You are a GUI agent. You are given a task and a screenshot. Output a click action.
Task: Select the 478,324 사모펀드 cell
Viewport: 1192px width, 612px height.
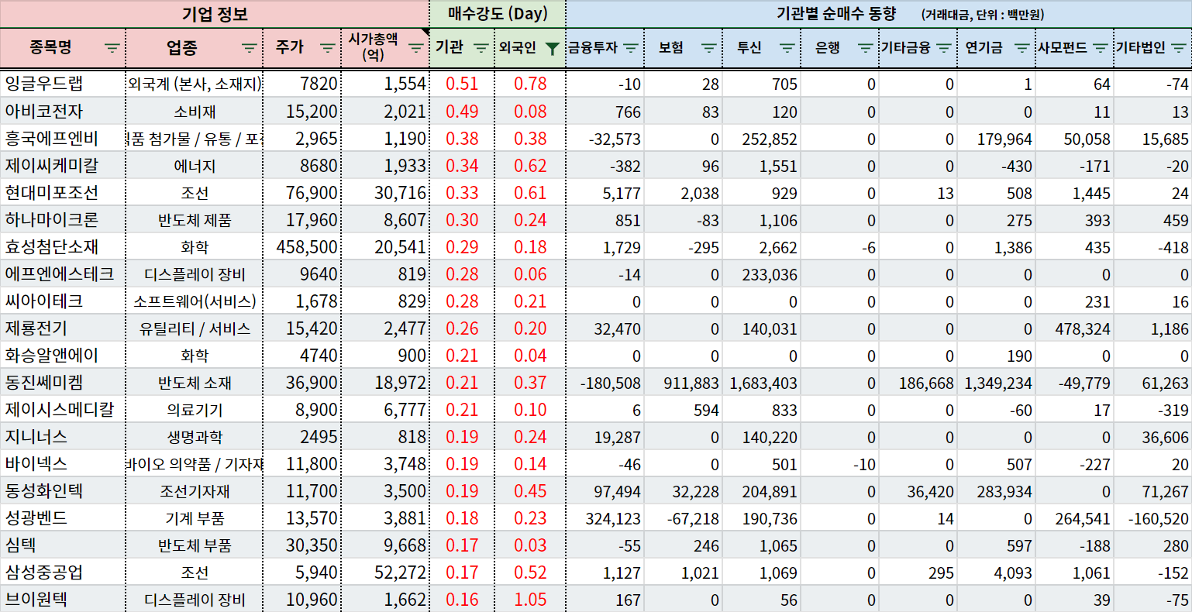1075,328
